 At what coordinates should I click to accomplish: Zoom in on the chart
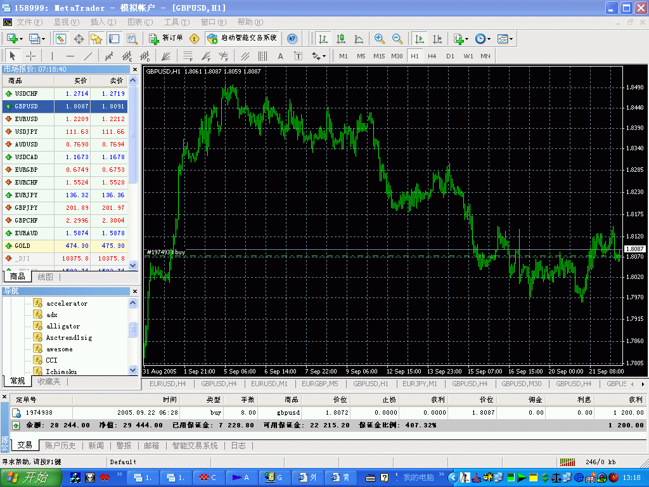(380, 39)
